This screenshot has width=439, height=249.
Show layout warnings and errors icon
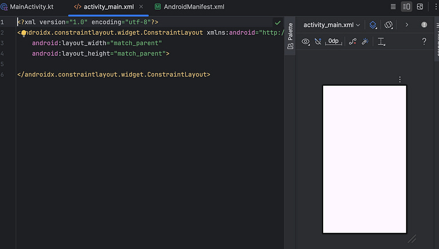pos(424,25)
